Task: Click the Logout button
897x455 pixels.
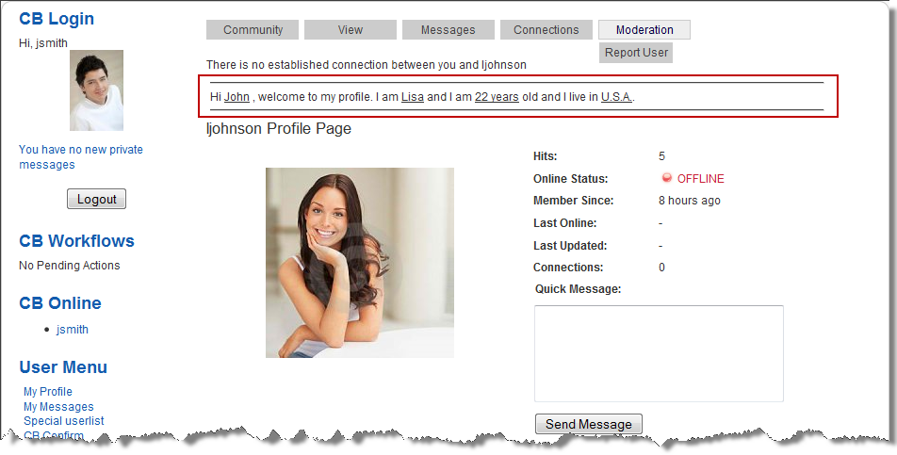Action: 96,199
